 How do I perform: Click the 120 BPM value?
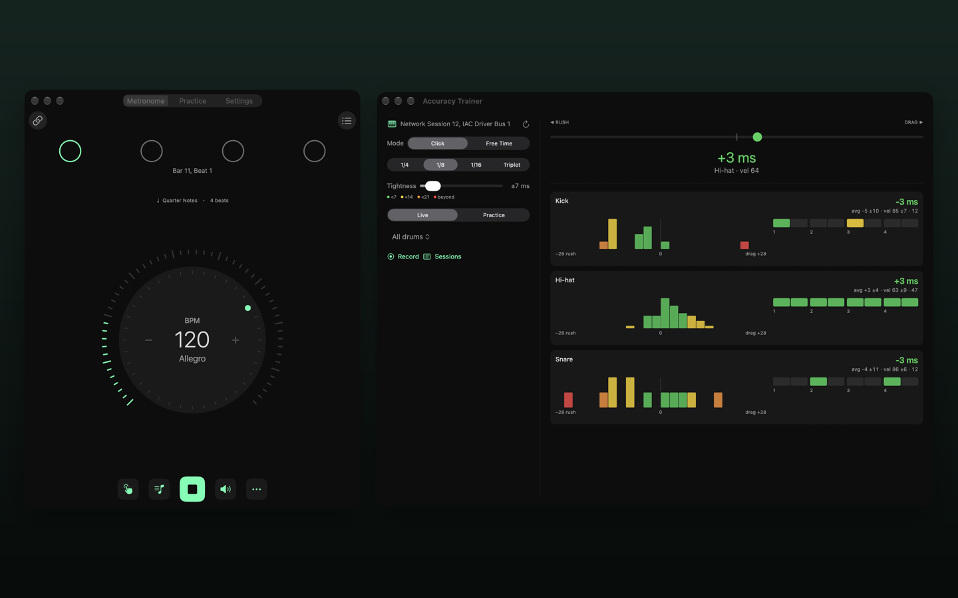point(192,340)
